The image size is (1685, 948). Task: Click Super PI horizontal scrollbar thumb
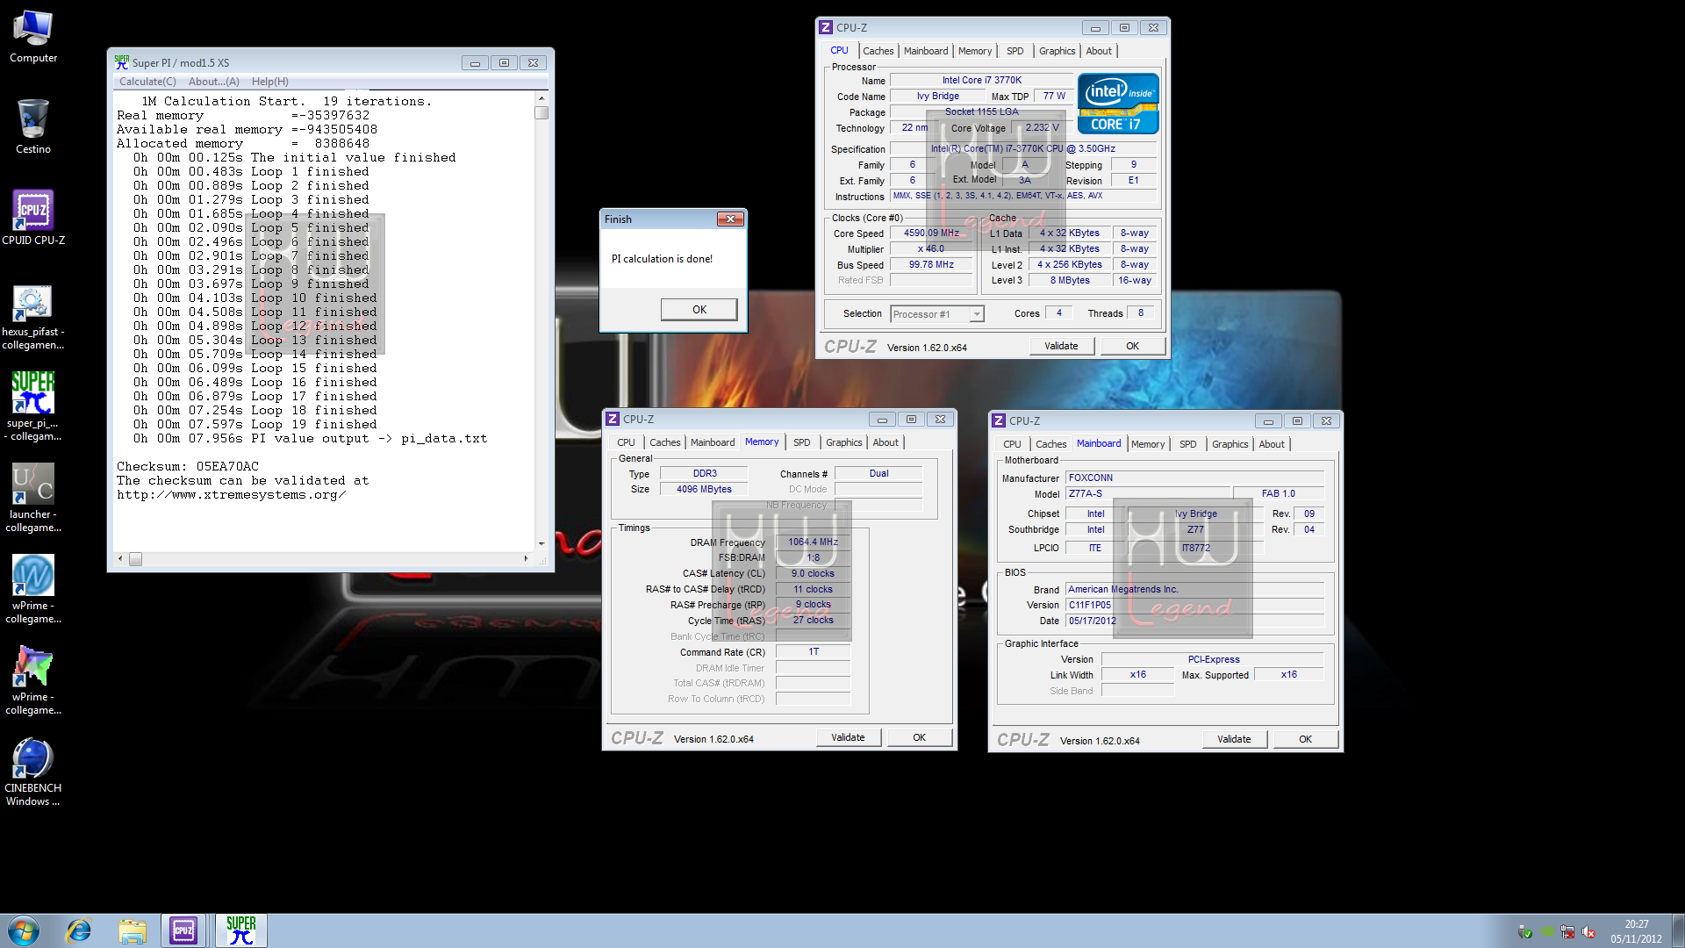[135, 559]
